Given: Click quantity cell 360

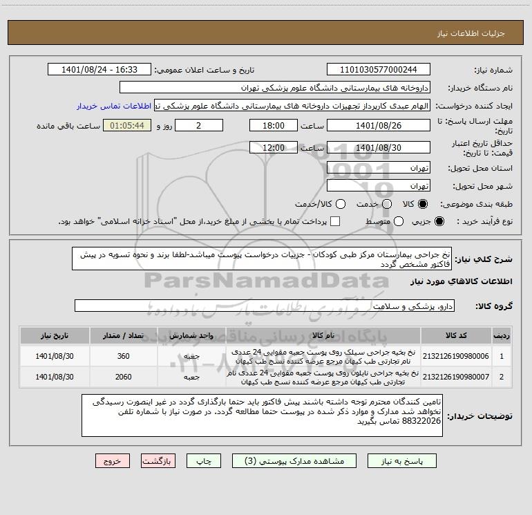Looking at the screenshot, I should point(123,356).
